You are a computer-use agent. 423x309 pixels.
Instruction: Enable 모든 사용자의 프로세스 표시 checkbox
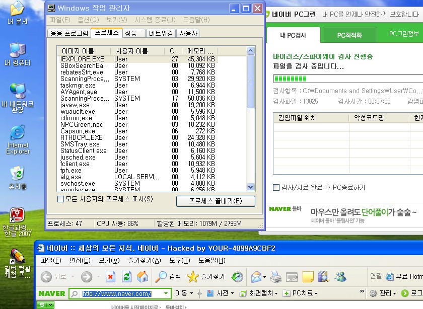coord(61,199)
